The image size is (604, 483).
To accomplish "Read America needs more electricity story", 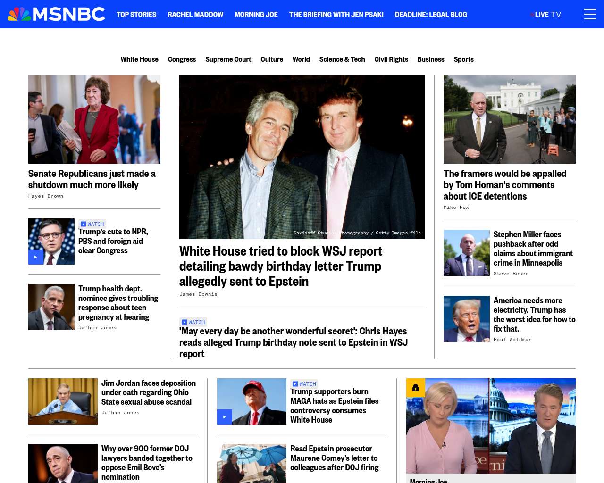I will click(x=535, y=315).
